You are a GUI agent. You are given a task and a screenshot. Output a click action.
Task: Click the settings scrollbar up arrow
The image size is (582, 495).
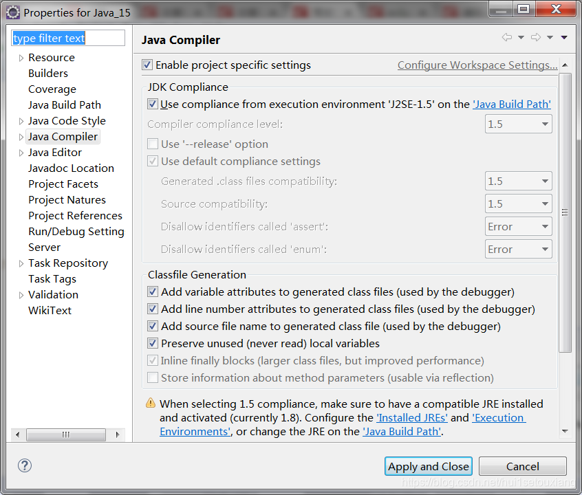(565, 65)
